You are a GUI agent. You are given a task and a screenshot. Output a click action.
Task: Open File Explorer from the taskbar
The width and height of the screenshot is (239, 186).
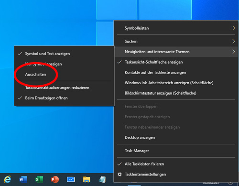[x=87, y=179]
